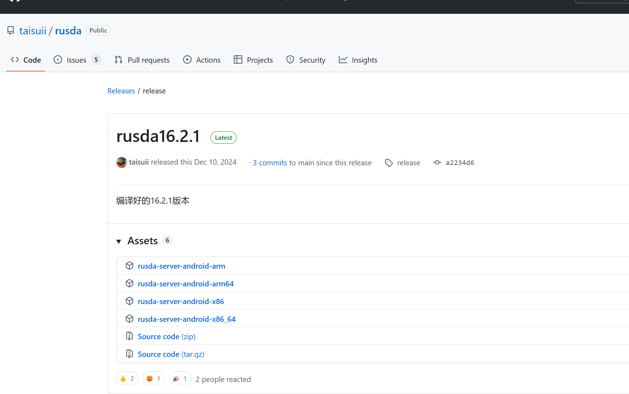The height and width of the screenshot is (394, 629).
Task: Download Source code (tar.gz)
Action: coord(171,354)
